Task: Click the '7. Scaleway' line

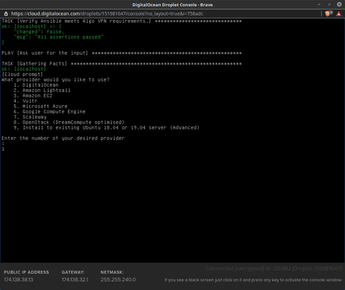Action: click(30, 117)
